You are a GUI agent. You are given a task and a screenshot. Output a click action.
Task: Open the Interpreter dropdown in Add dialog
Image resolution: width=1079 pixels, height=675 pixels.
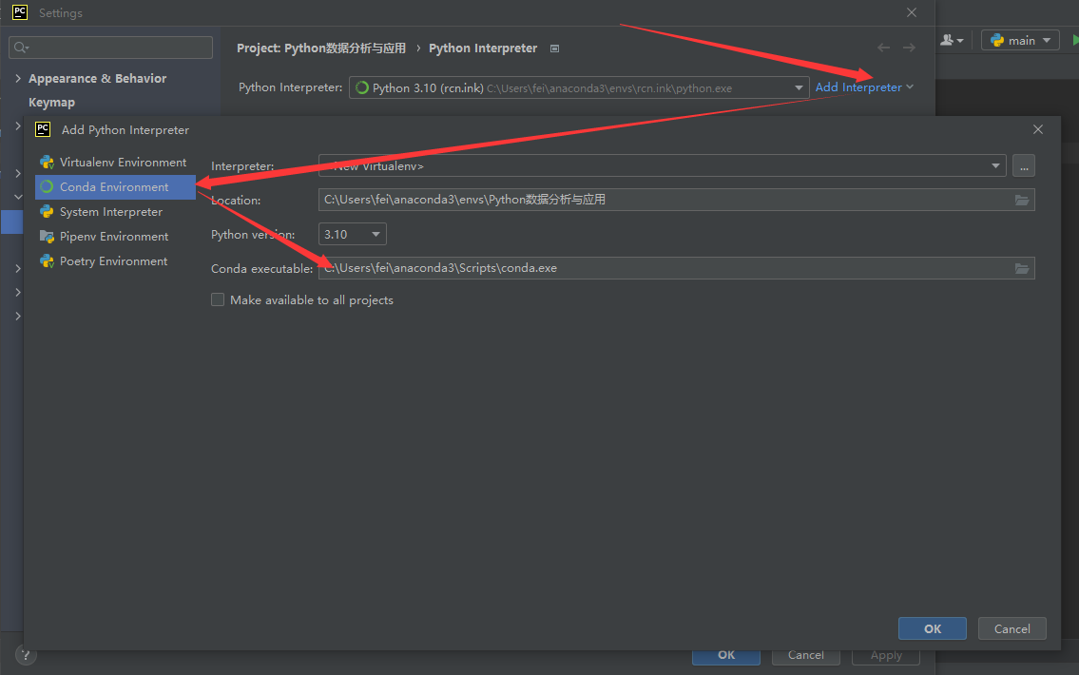click(x=662, y=165)
